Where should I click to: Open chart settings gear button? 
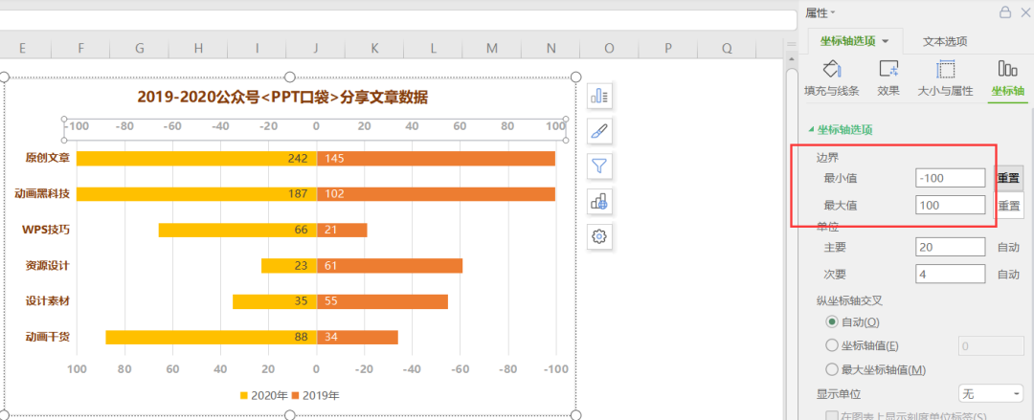(x=599, y=236)
